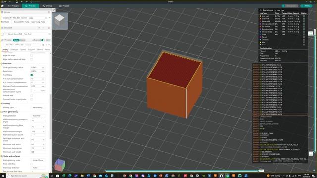Viewport: 317px width, 178px height.
Task: Enable Wipe before external loop checkbox
Action: coord(32,59)
